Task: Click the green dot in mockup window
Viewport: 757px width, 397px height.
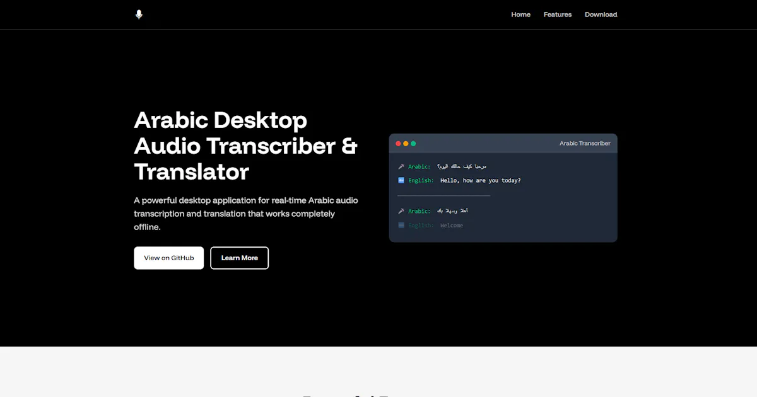Action: coord(413,144)
